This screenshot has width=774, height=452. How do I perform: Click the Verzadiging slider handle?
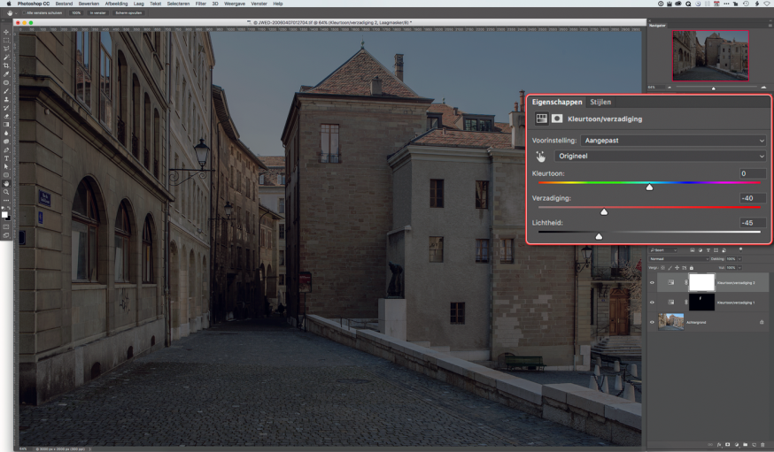604,211
